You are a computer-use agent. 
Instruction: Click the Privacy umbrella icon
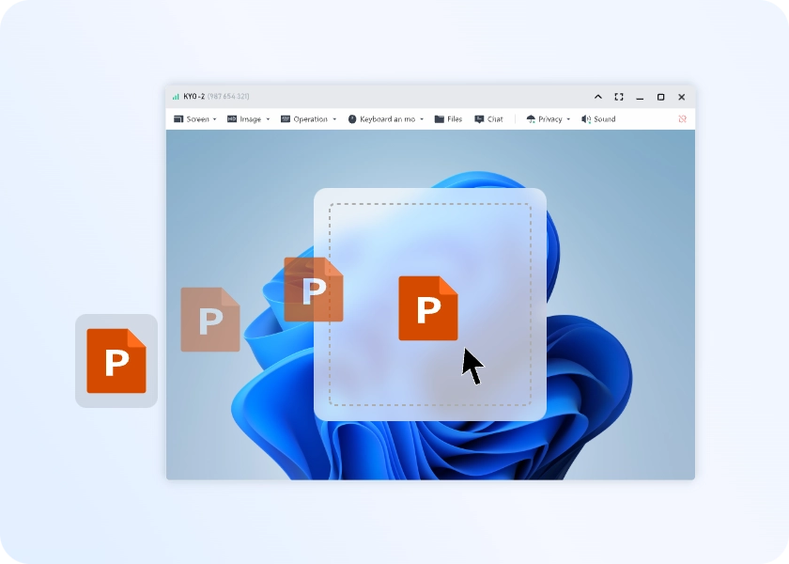(x=531, y=119)
